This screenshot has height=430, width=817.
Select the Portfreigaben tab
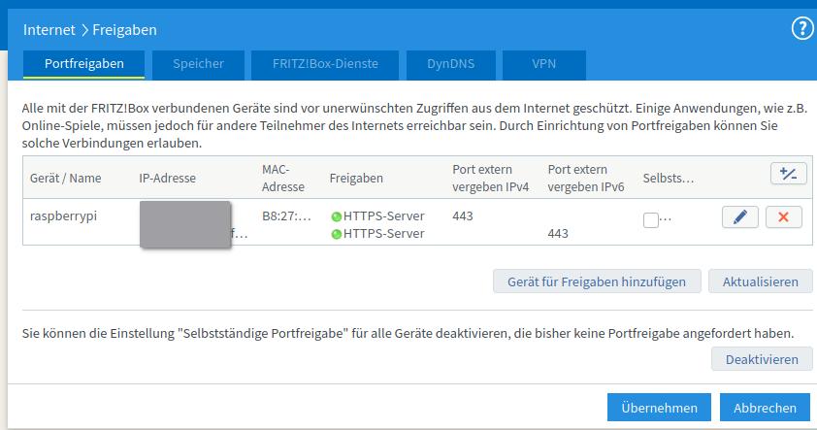pos(84,64)
